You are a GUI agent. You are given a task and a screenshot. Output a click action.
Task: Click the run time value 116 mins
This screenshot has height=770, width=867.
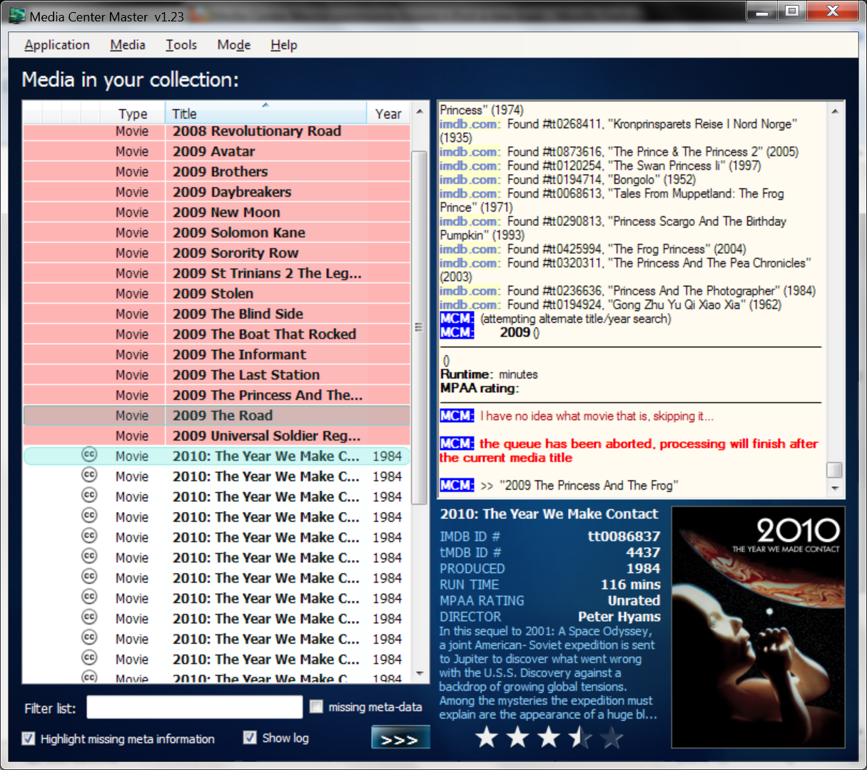click(631, 585)
